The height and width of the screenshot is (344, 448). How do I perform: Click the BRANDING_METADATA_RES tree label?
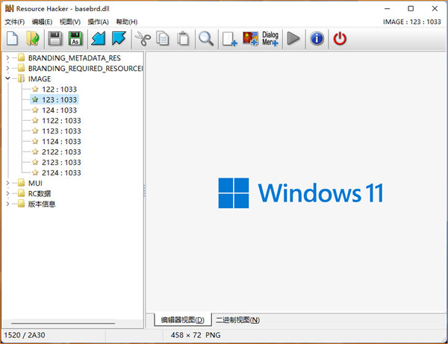(x=74, y=58)
